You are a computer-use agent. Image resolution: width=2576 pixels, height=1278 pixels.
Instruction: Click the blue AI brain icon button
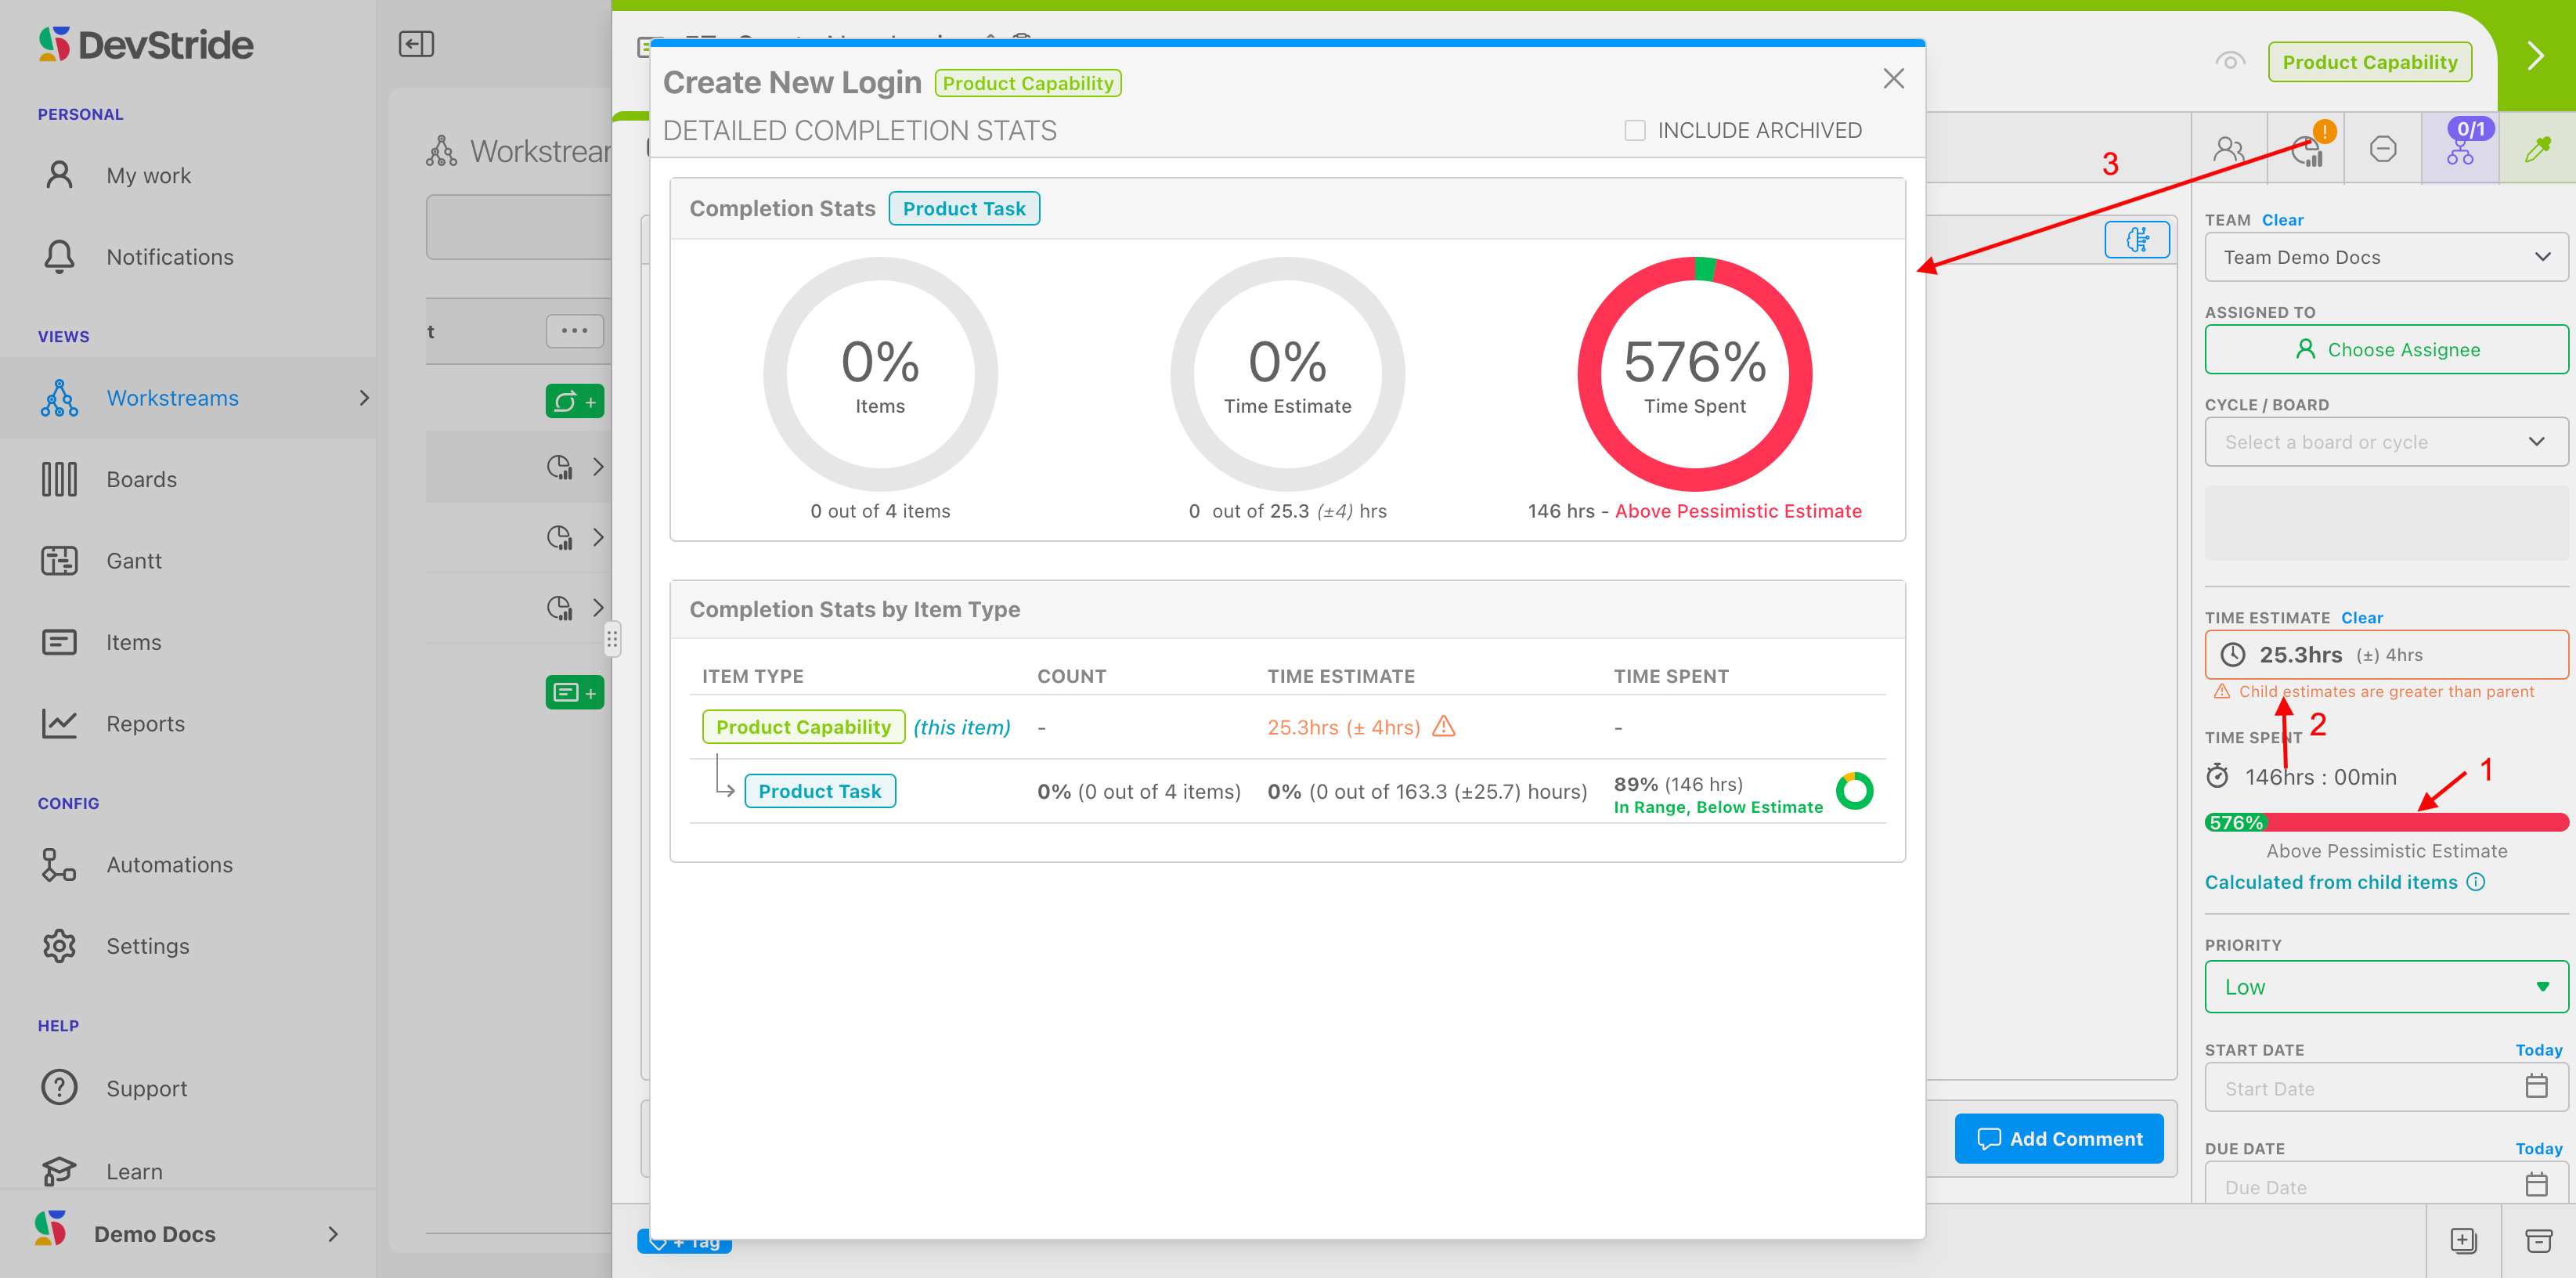pos(2137,240)
